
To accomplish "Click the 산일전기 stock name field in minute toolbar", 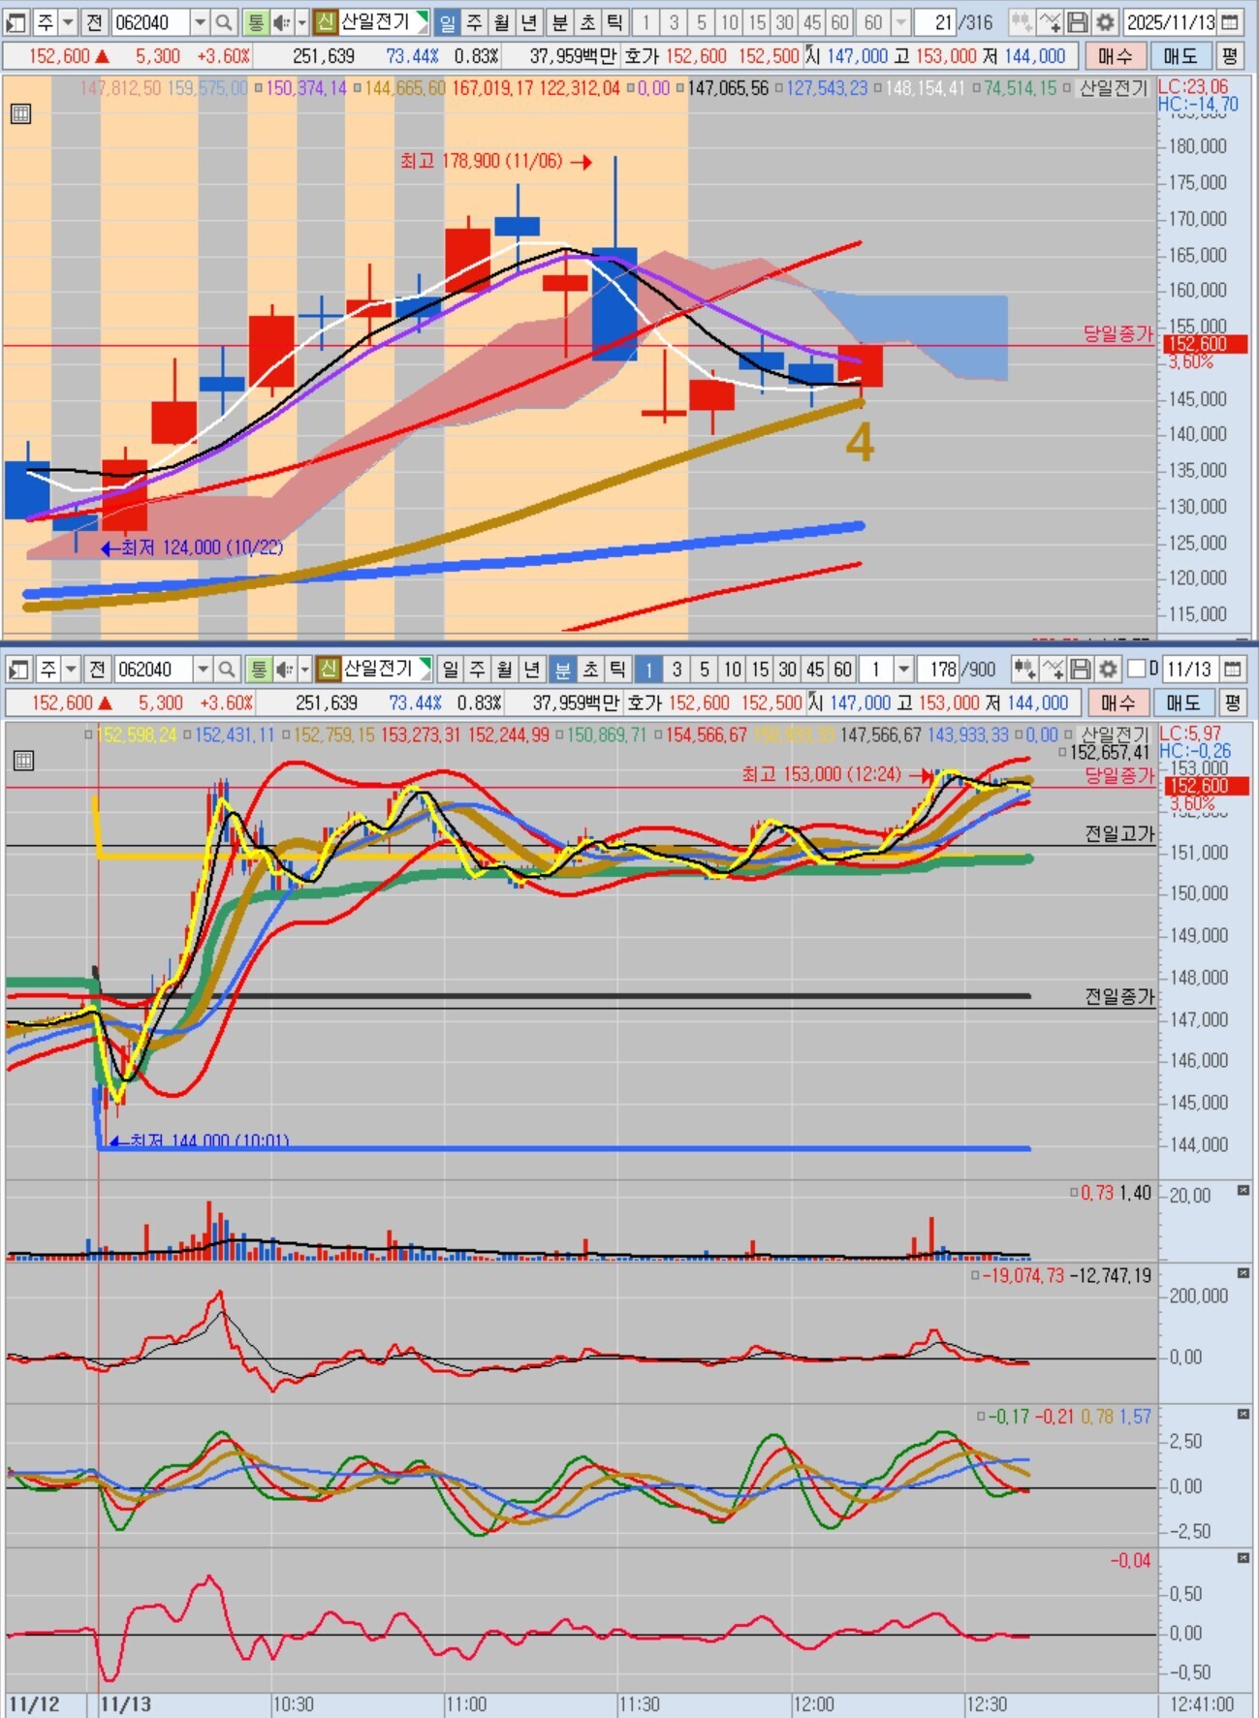I will (x=385, y=669).
